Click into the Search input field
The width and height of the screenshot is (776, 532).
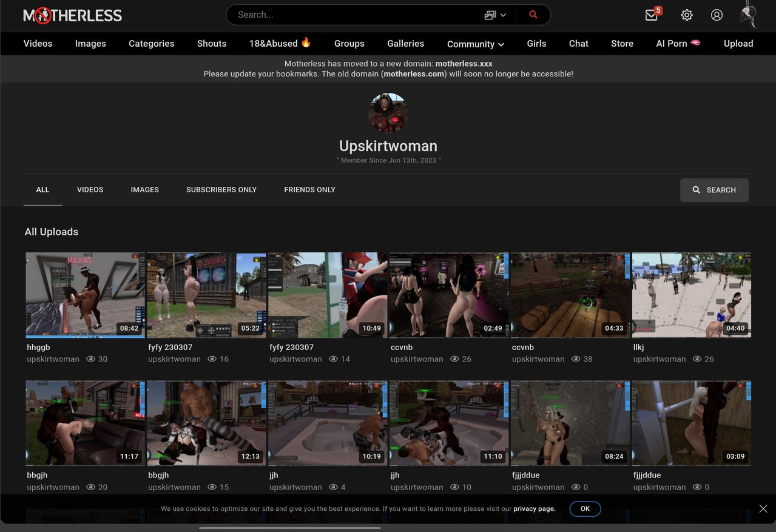tap(358, 15)
